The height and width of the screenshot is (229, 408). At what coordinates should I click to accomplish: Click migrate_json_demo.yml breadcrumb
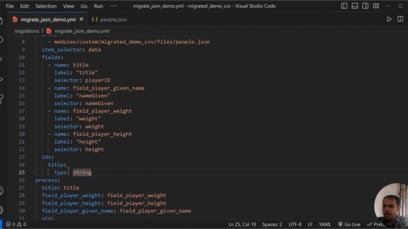(82, 31)
